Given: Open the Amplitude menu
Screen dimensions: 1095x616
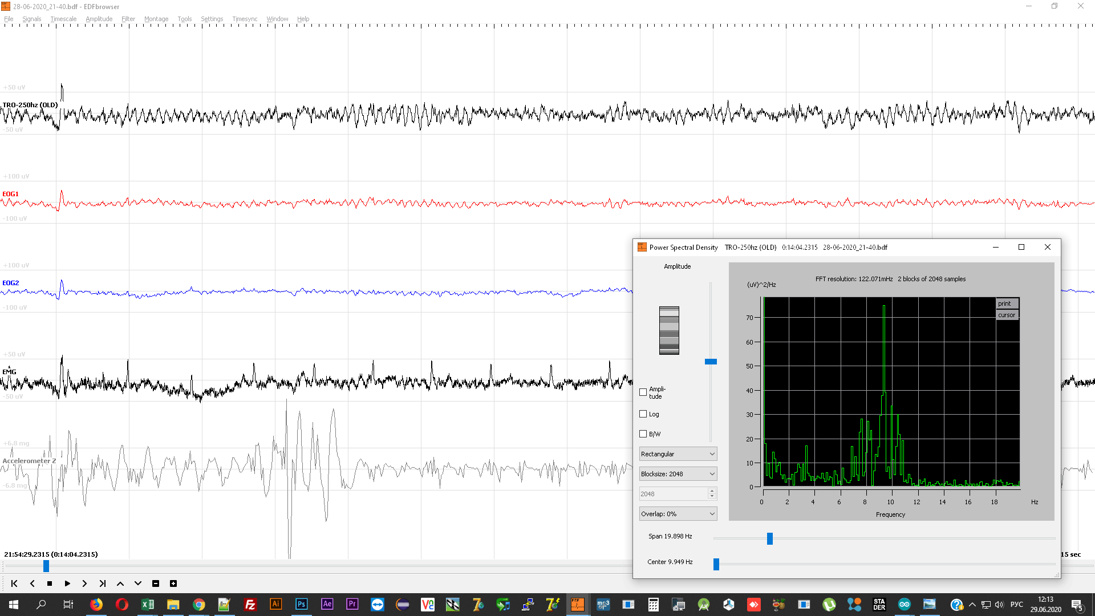Looking at the screenshot, I should (x=99, y=19).
